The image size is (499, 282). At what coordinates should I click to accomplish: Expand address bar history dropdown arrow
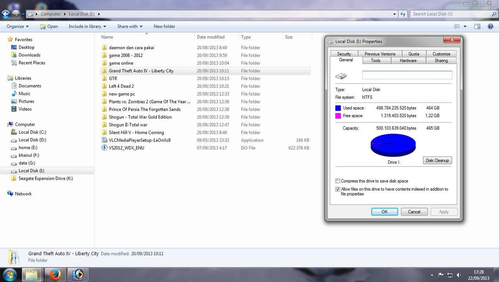click(x=395, y=14)
